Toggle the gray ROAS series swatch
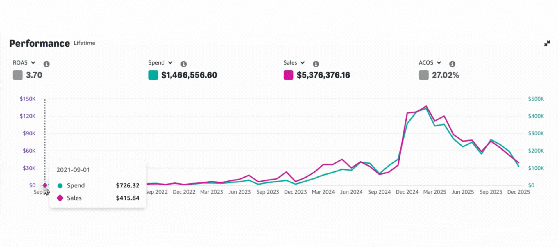 pyautogui.click(x=18, y=75)
